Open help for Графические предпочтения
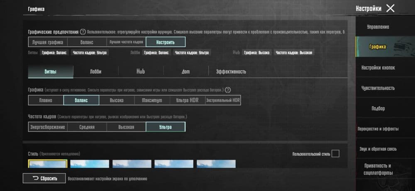415x191 pixels. 83,32
